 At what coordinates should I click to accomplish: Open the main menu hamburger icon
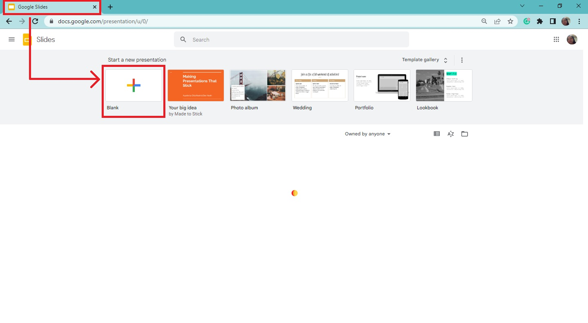11,39
